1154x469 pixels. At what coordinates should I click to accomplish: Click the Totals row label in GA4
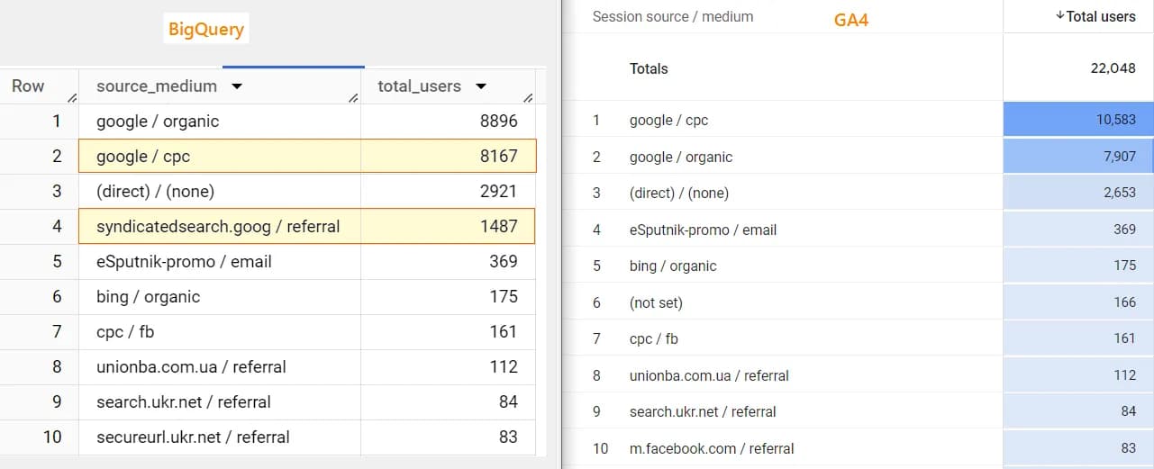click(x=649, y=68)
